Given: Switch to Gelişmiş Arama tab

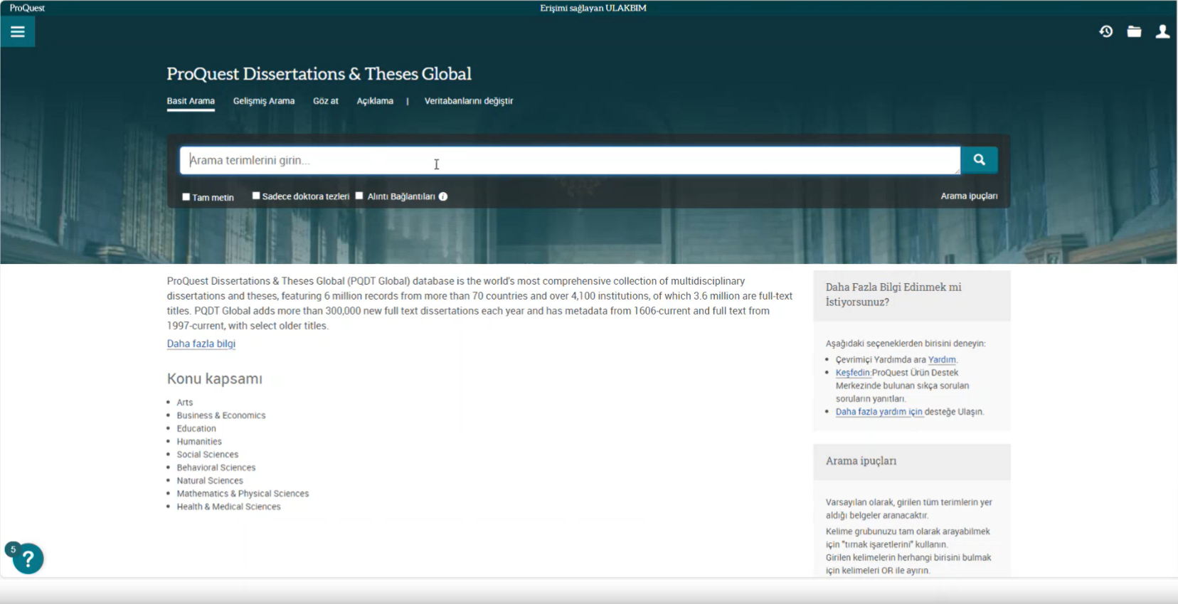Looking at the screenshot, I should [263, 101].
